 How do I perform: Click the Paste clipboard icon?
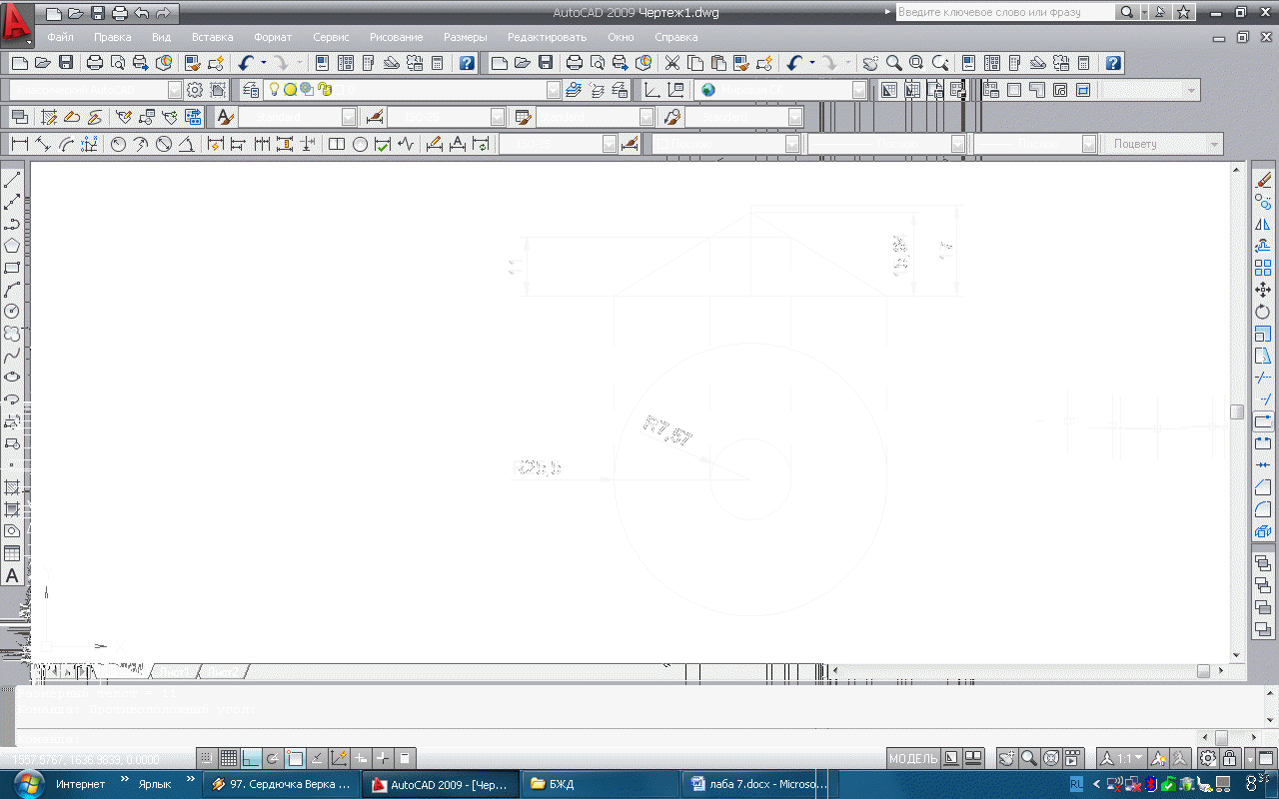click(x=717, y=63)
